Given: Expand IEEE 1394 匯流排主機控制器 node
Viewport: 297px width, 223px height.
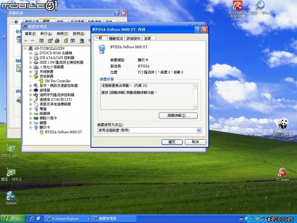Looking at the screenshot, I should [x=31, y=62].
